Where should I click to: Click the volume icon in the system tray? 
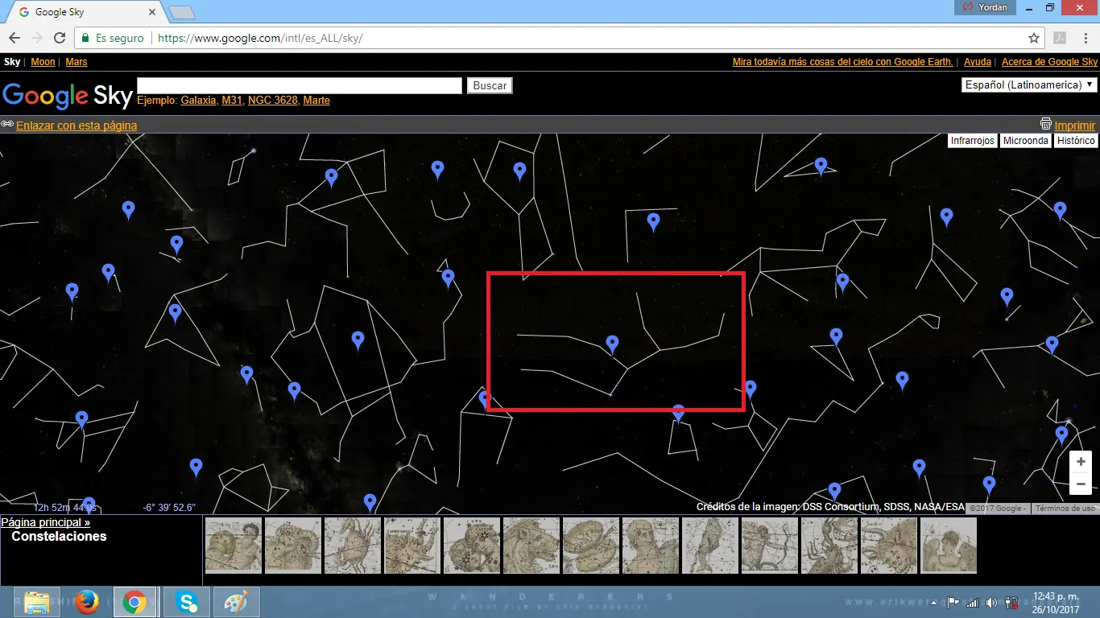click(x=991, y=602)
